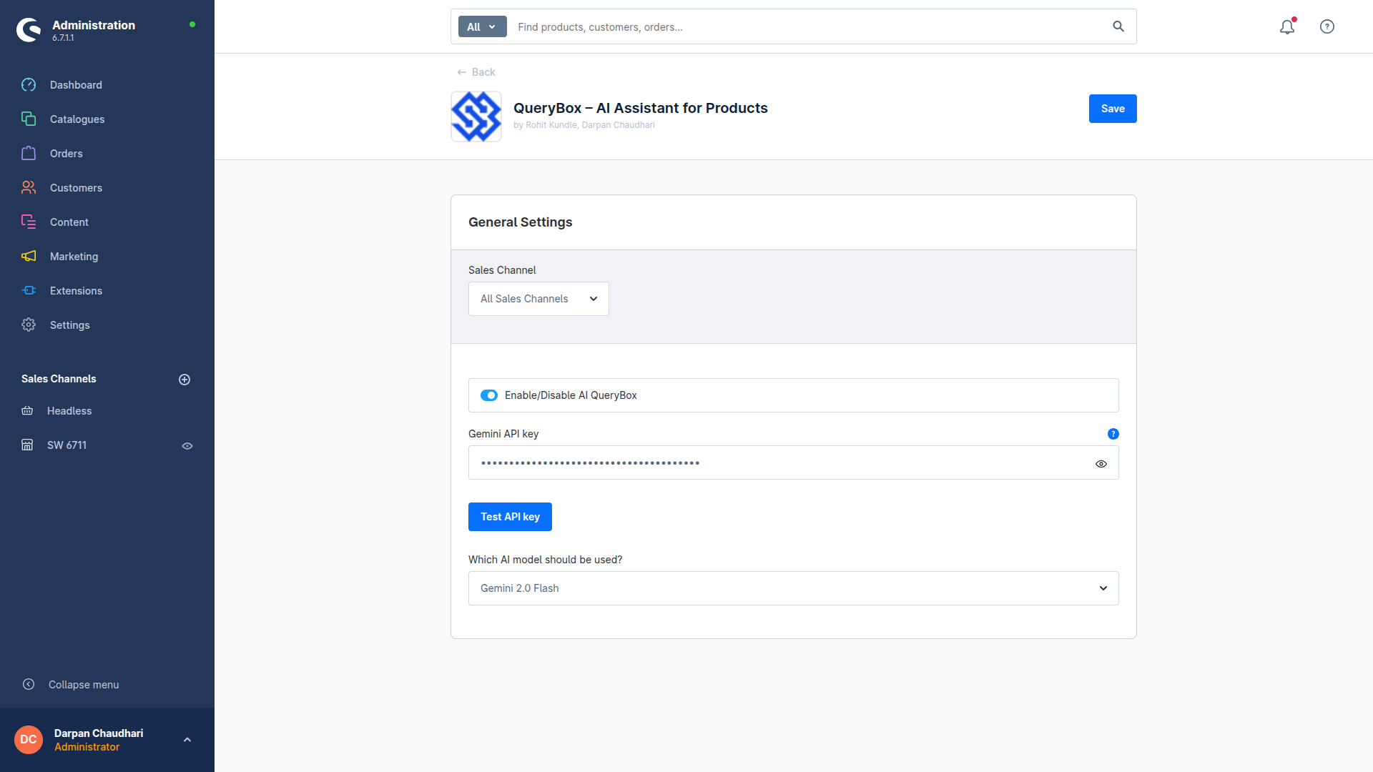
Task: Click the Catalogues sidebar icon
Action: (29, 119)
